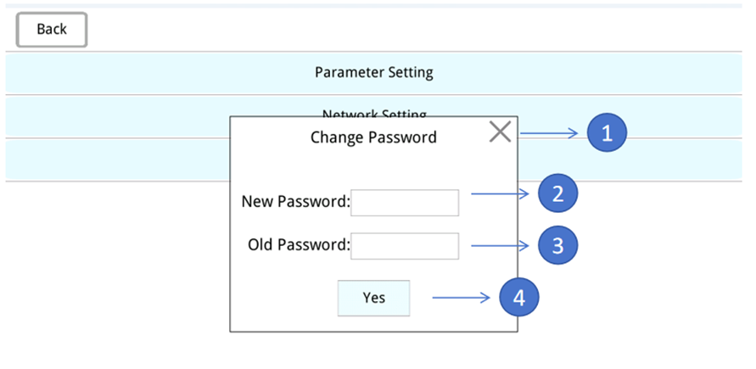This screenshot has width=756, height=369.
Task: Click the arrow pointing to callout 4
Action: pyautogui.click(x=462, y=298)
